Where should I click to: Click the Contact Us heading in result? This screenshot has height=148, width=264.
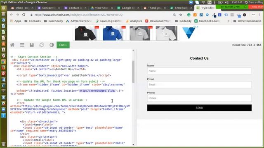coord(199,58)
